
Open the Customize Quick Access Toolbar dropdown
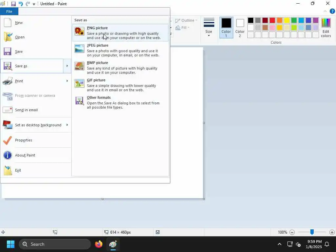(x=34, y=4)
